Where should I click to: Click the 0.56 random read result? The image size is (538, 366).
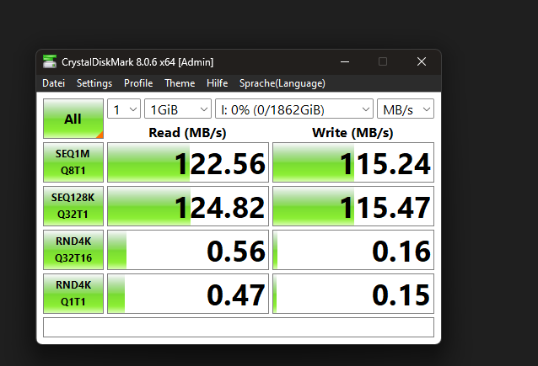188,250
